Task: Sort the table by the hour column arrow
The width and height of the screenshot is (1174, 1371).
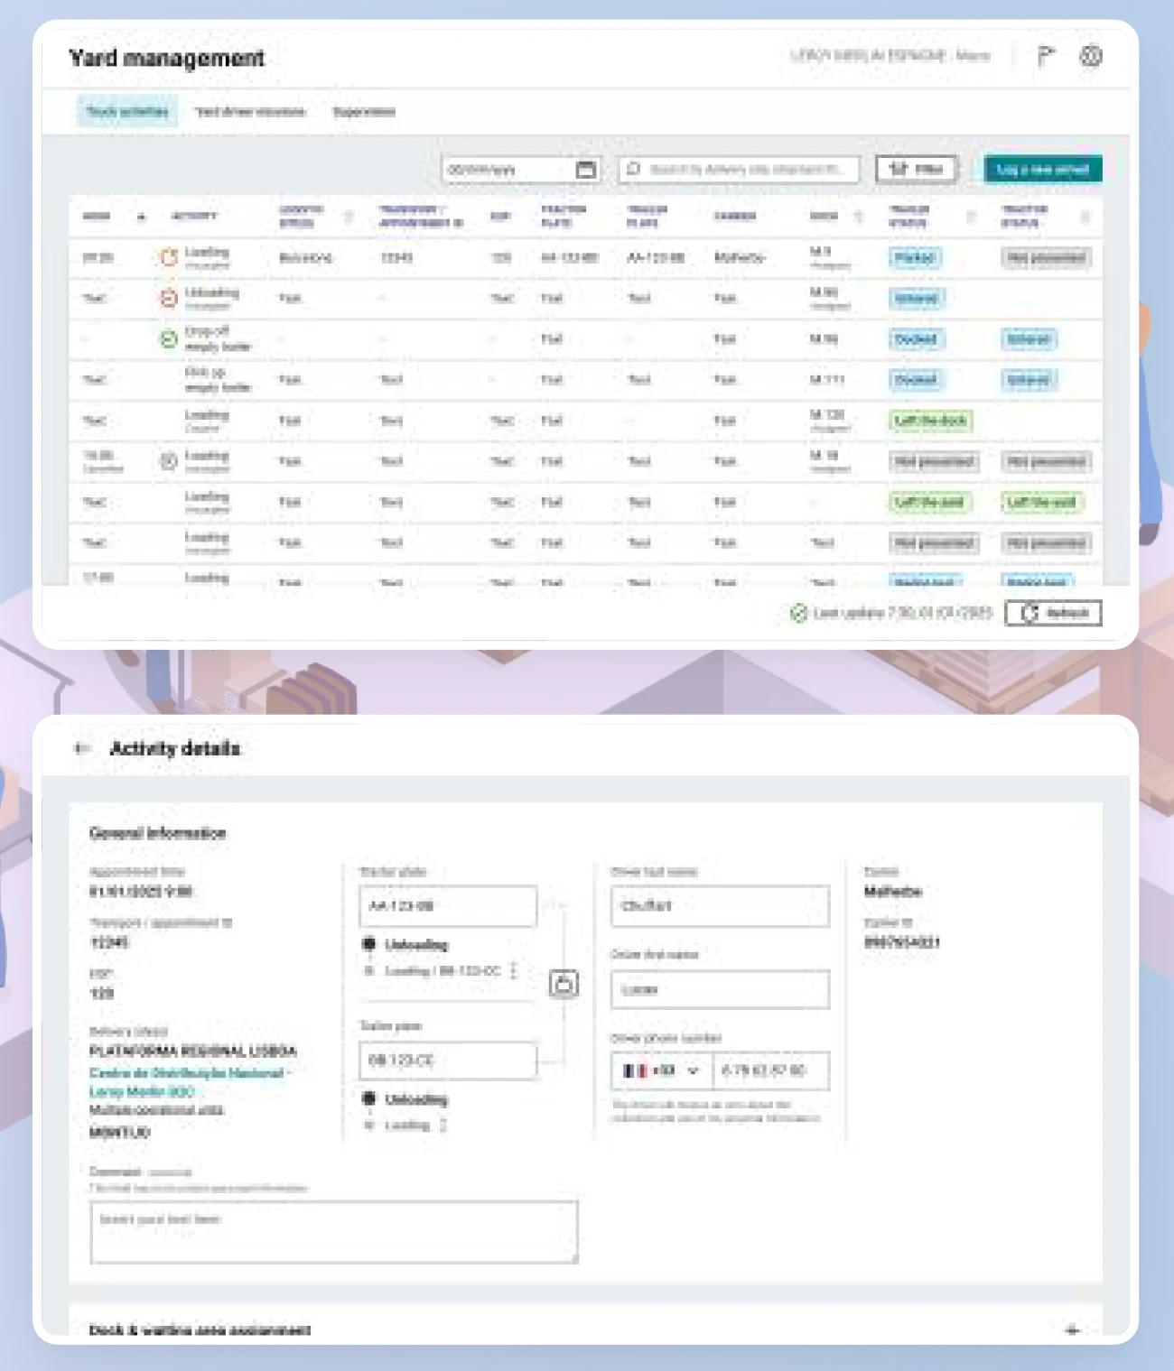Action: tap(141, 217)
